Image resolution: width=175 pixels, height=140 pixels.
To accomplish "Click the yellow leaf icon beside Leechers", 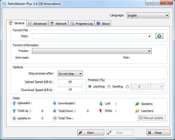I will pyautogui.click(x=137, y=111).
